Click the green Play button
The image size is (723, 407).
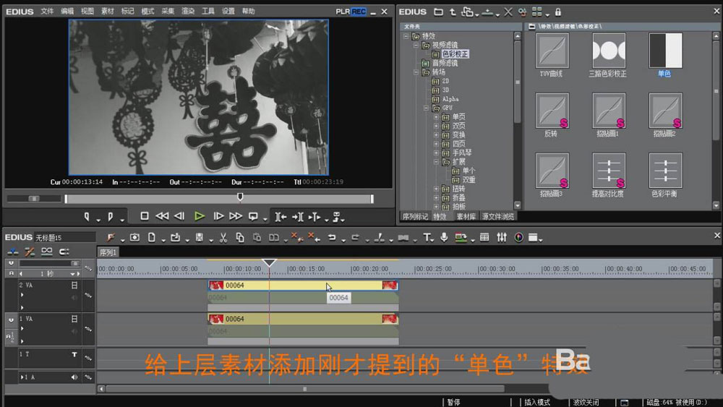click(200, 216)
